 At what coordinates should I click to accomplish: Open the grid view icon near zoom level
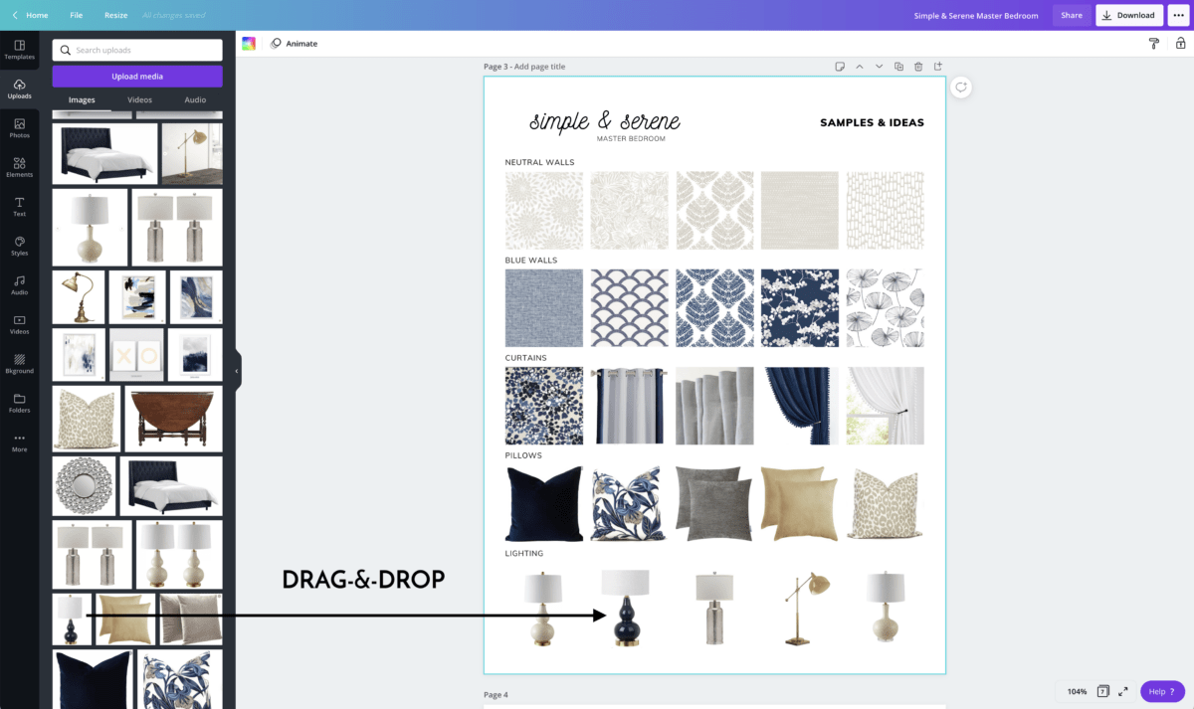click(1104, 691)
